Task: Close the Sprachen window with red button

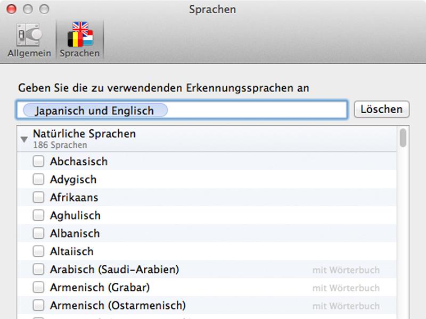Action: [11, 9]
